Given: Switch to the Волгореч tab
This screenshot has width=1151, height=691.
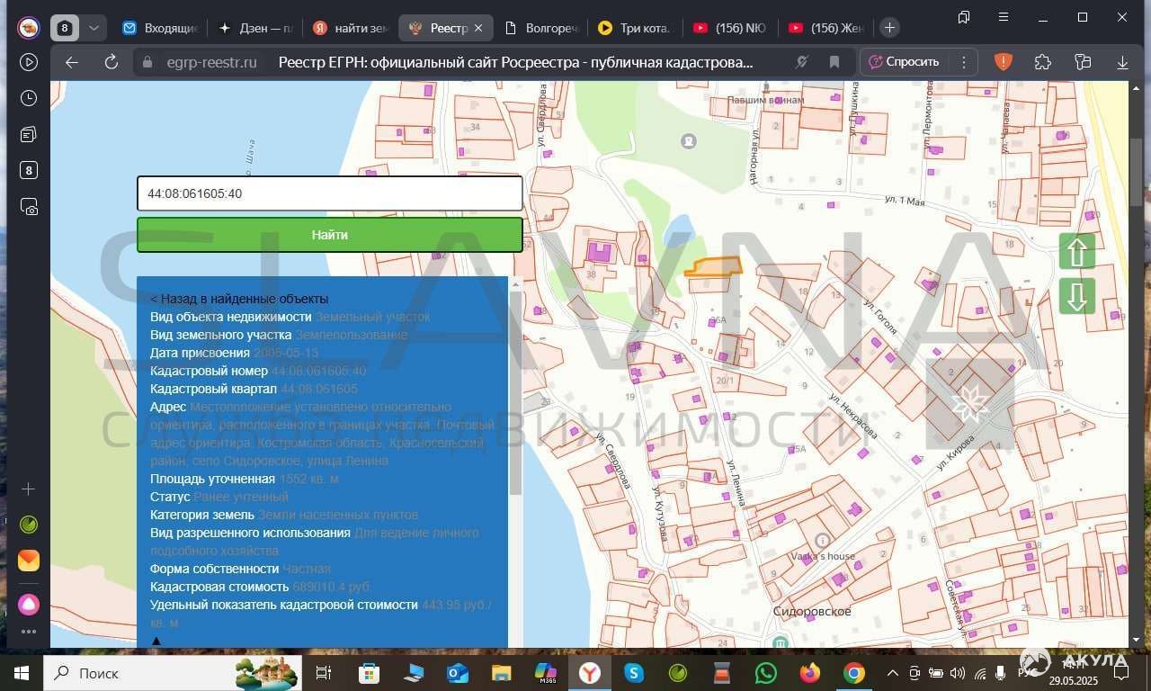Looking at the screenshot, I should coord(540,28).
